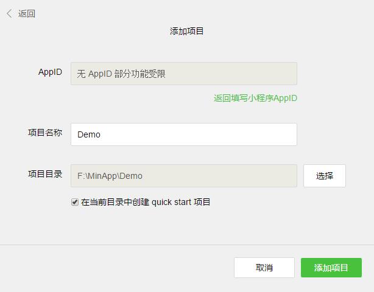
Task: Go back via the 返回 text
Action: tap(26, 13)
